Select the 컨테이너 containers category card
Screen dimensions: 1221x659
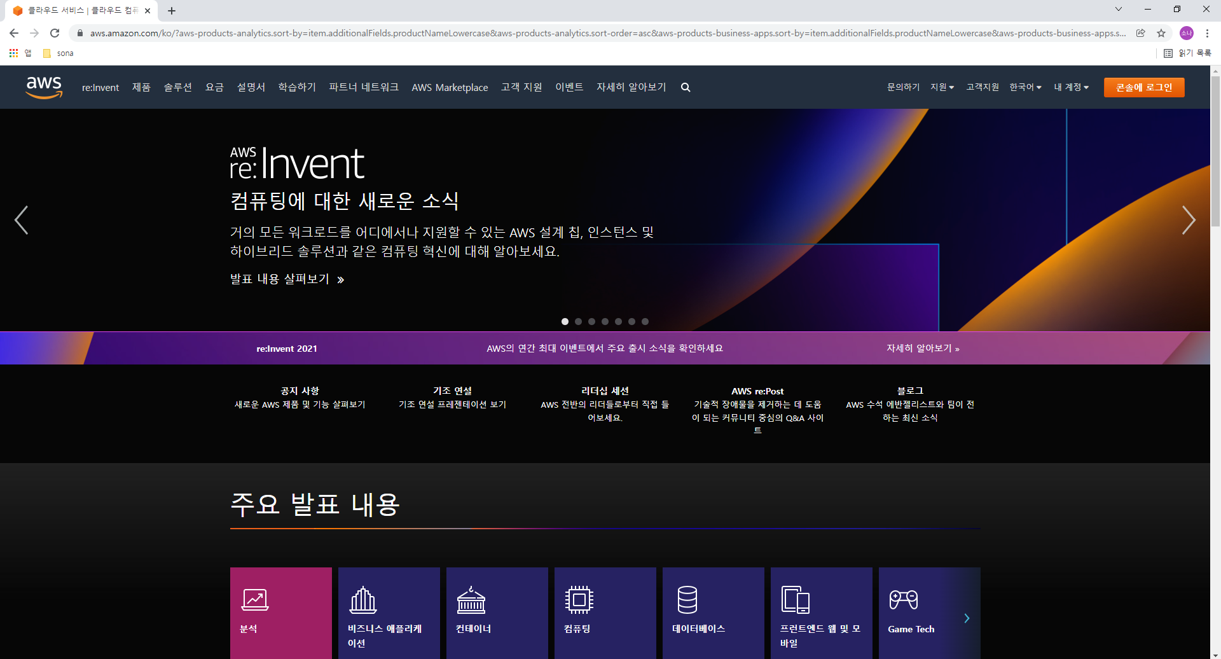pos(497,613)
